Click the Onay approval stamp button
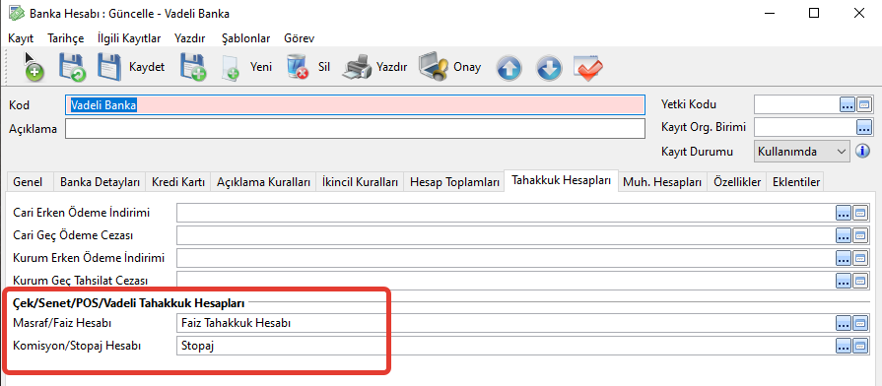882x386 pixels. tap(449, 67)
